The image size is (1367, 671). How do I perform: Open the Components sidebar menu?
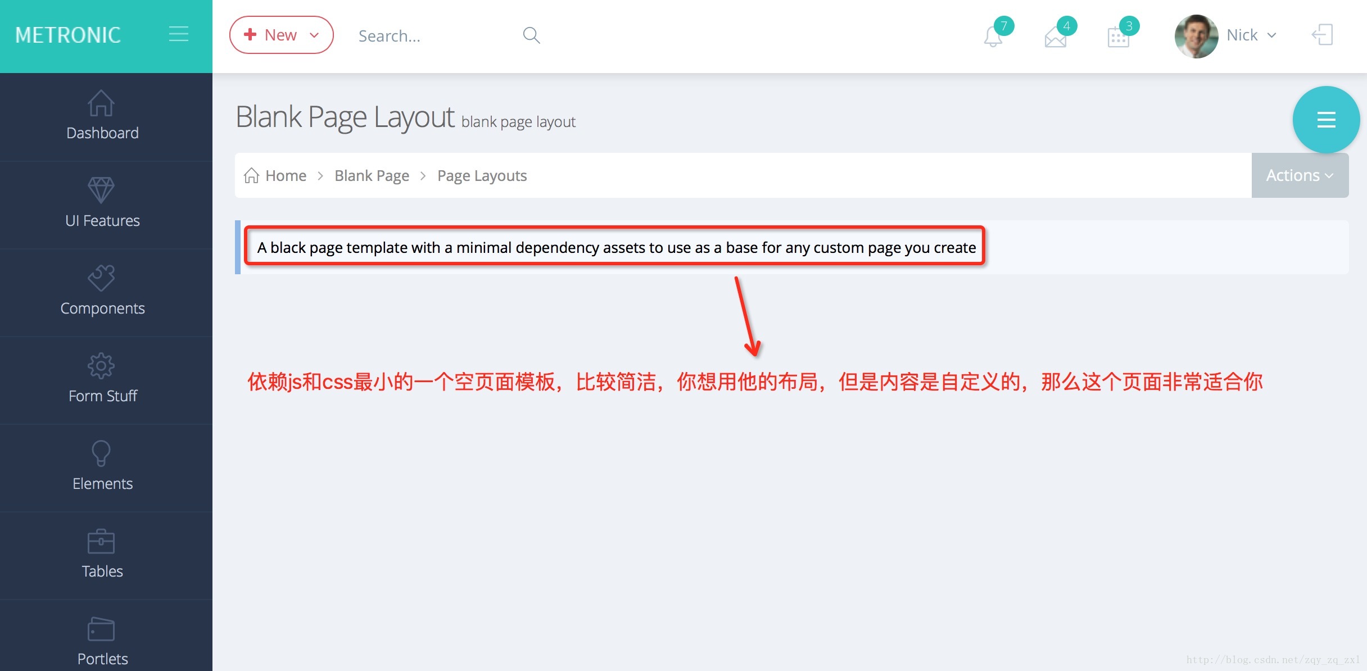tap(102, 291)
